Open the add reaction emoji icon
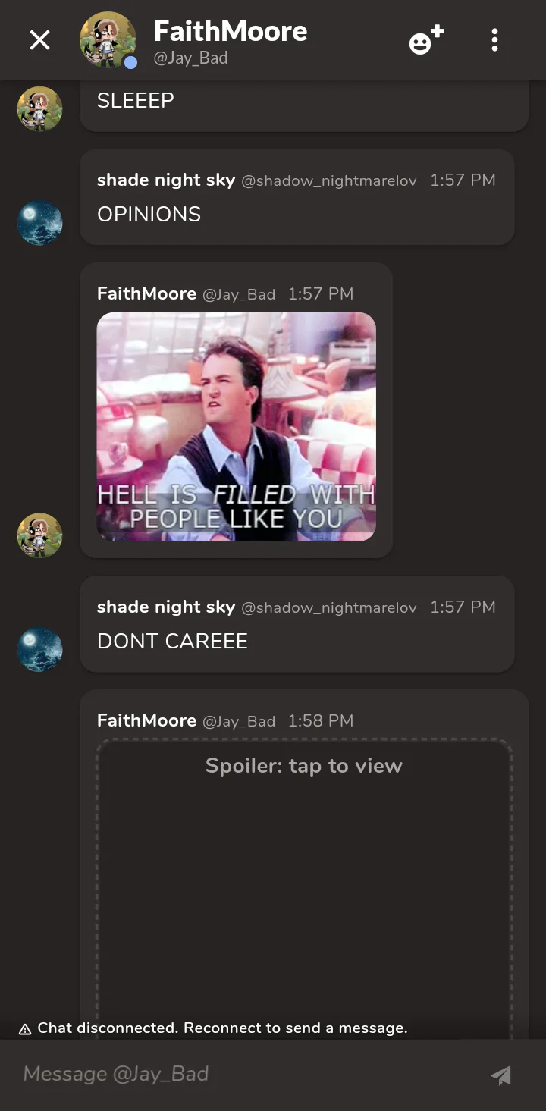Screen dimensions: 546x1111 pyautogui.click(x=426, y=40)
